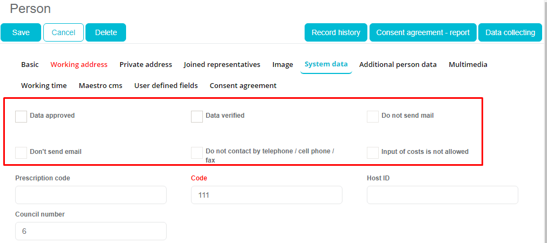Click the Delete button
Image resolution: width=547 pixels, height=243 pixels.
click(x=106, y=32)
